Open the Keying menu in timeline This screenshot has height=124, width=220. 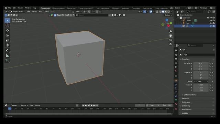tap(24, 105)
